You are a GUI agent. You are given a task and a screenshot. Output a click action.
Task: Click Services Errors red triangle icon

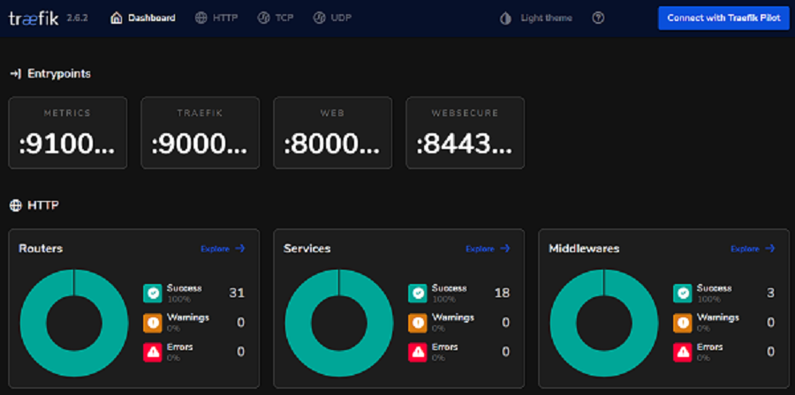[417, 352]
